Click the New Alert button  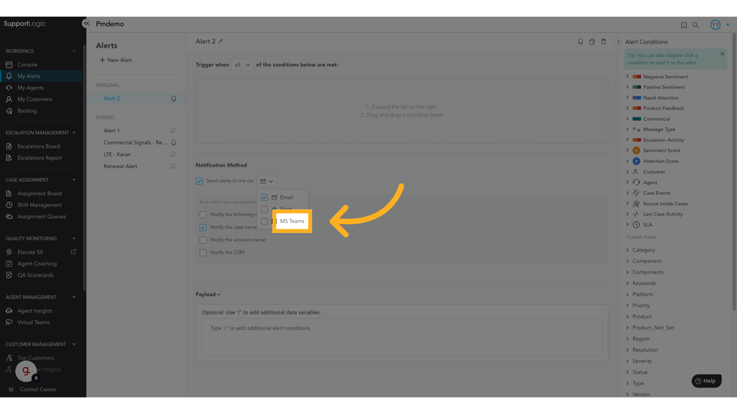pyautogui.click(x=116, y=60)
